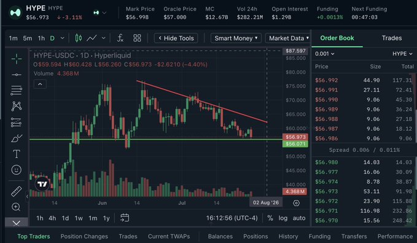Open the Smart Money dropdown
The height and width of the screenshot is (243, 417).
click(x=236, y=38)
